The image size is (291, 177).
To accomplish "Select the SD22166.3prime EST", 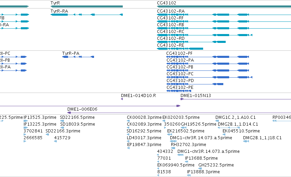I will (63, 131).
